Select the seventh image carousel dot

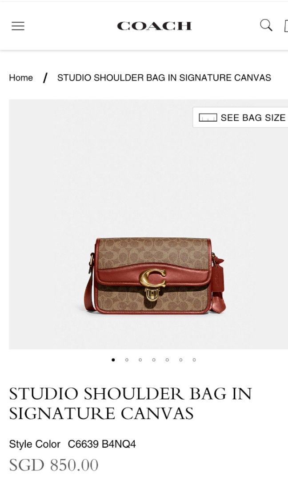(x=194, y=360)
